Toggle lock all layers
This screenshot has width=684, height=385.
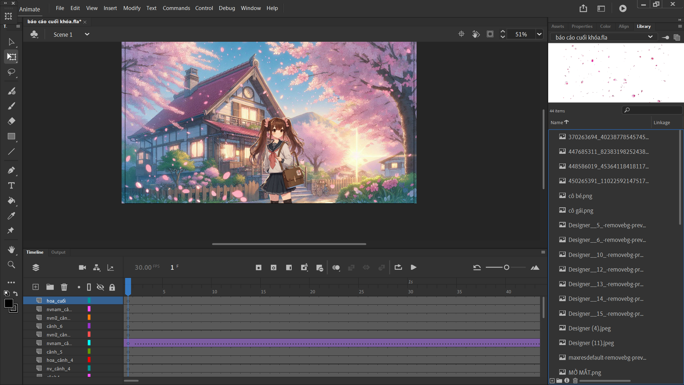(112, 287)
